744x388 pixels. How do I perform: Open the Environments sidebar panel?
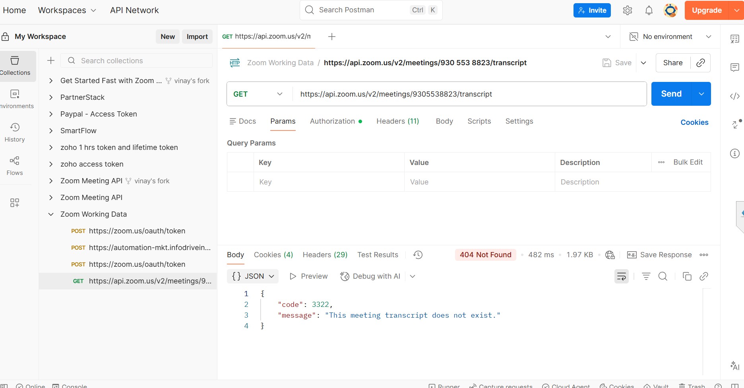(x=15, y=99)
